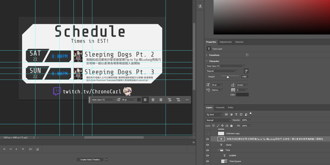The width and height of the screenshot is (330, 165).
Task: Open the Opacity 100% dropdown arrow
Action: click(x=250, y=120)
